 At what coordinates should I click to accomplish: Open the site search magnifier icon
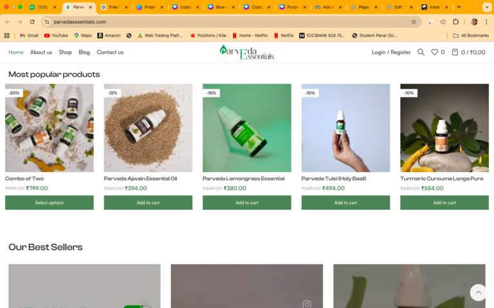421,52
